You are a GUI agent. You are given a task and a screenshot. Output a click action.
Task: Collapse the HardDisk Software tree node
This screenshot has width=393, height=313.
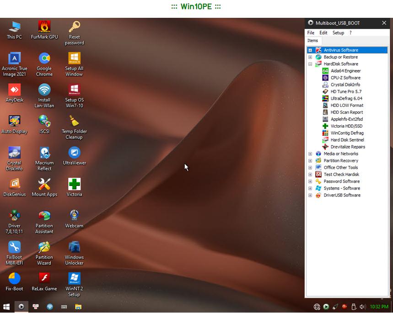click(x=311, y=64)
